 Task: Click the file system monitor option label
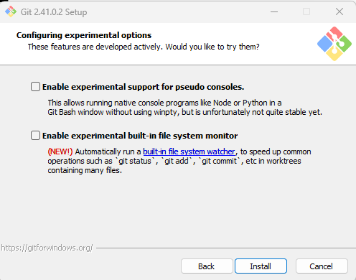pyautogui.click(x=140, y=136)
